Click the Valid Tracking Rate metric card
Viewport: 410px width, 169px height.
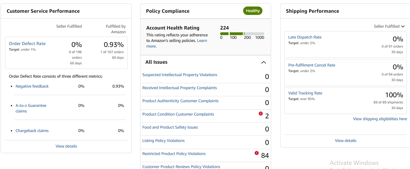[345, 101]
